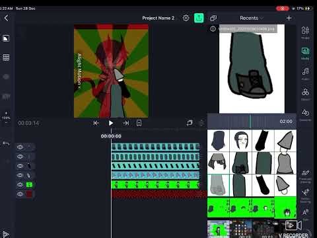This screenshot has height=238, width=317.
Task: Zoom in with the plus above 100%
Action: [6, 113]
